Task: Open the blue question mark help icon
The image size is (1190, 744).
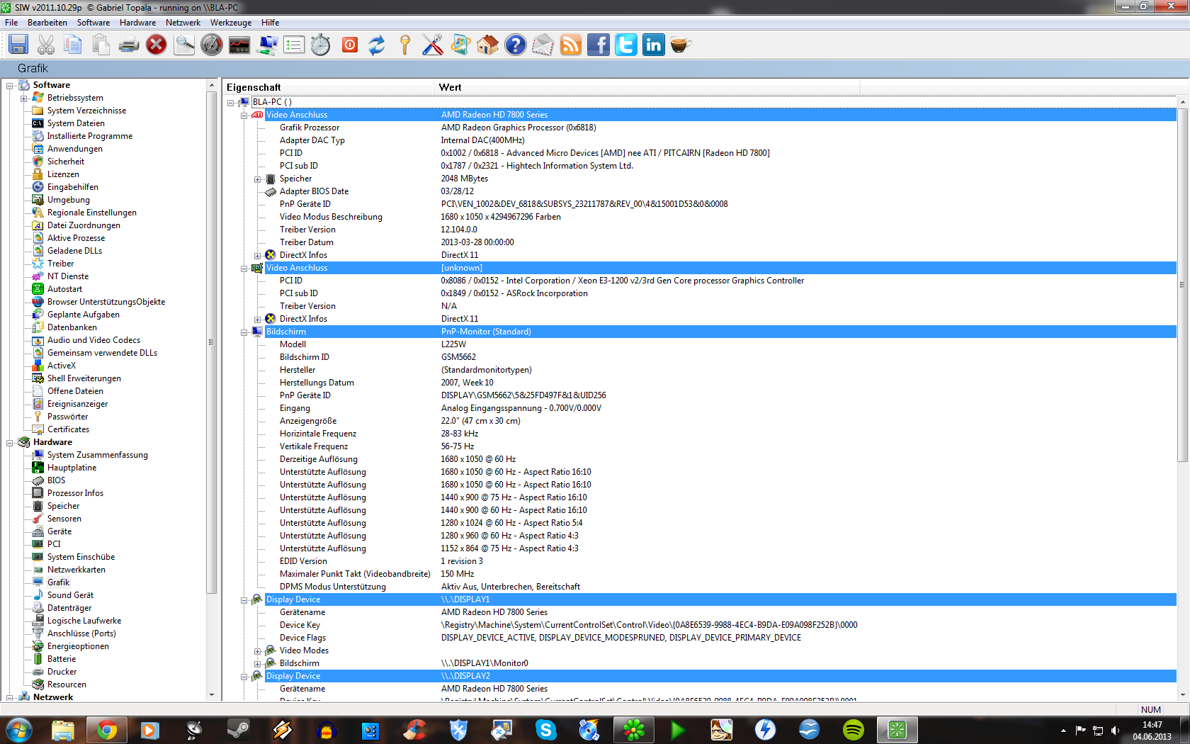Action: point(515,45)
